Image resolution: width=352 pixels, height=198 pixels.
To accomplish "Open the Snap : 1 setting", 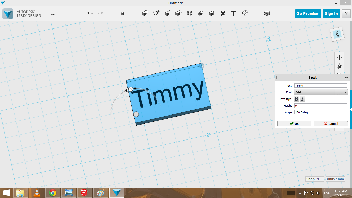I will click(x=314, y=179).
